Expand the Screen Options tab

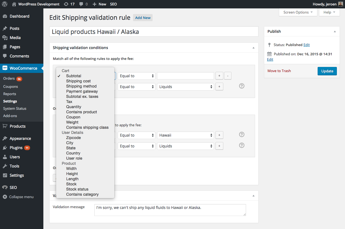tap(298, 12)
